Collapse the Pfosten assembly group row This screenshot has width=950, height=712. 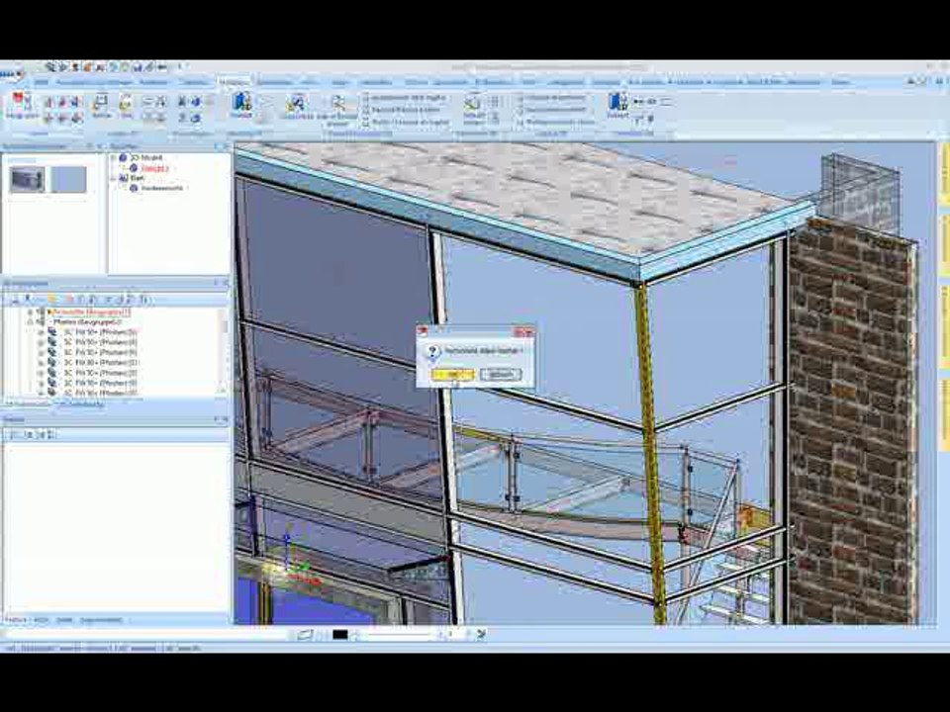[31, 322]
